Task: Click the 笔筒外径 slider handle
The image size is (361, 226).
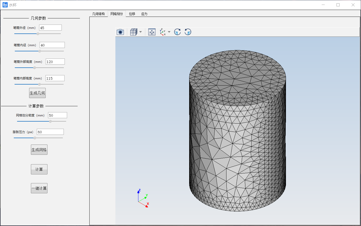Action: point(38,34)
